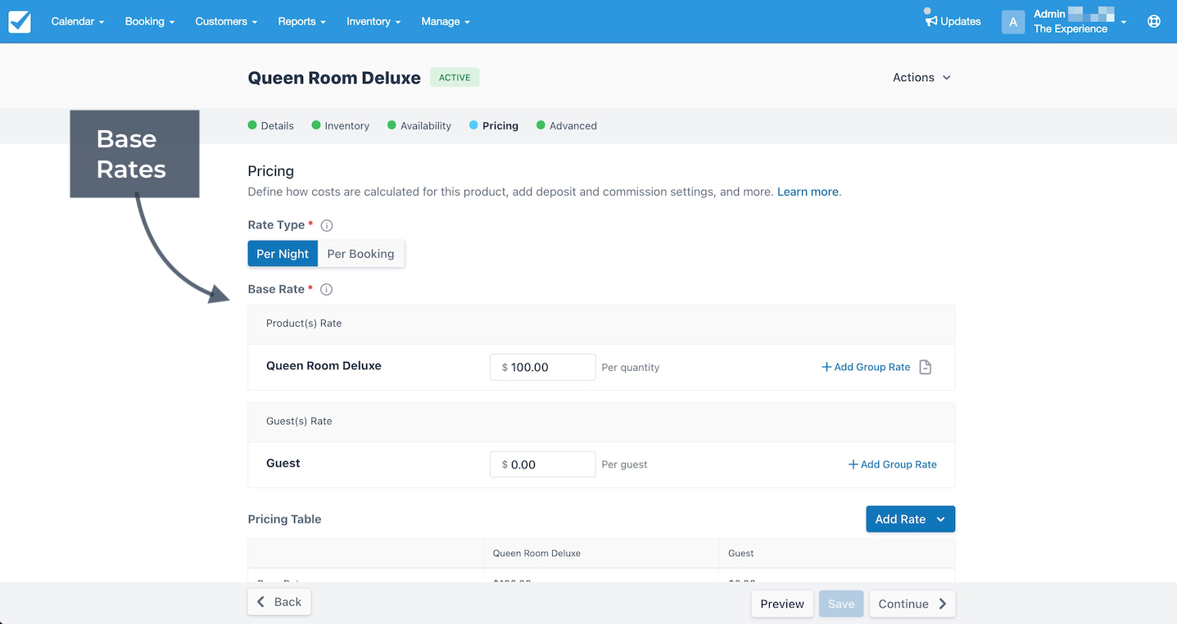Select the Pricing tab
Viewport: 1177px width, 624px height.
tap(494, 125)
